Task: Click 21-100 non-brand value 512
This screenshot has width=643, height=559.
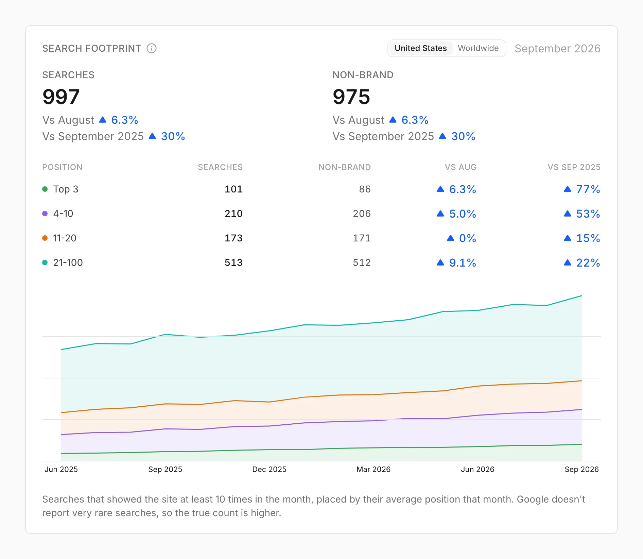Action: 362,262
